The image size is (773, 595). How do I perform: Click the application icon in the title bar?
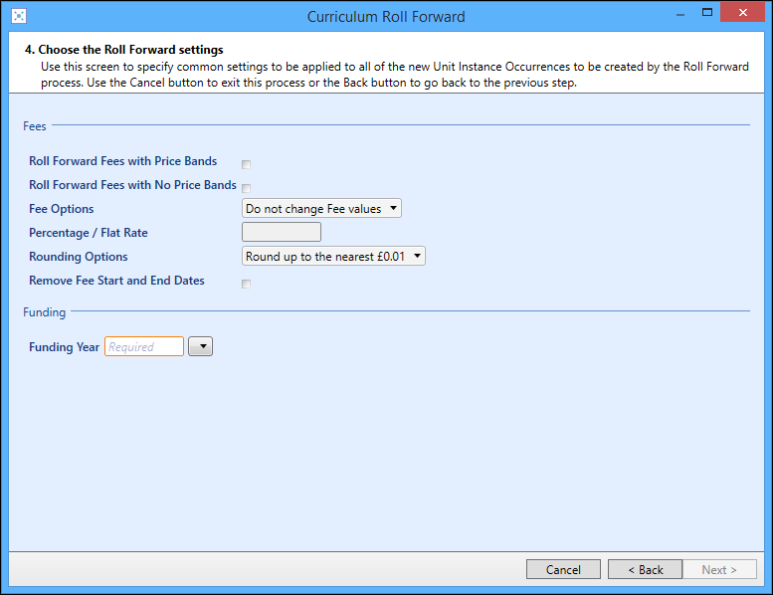[x=19, y=16]
